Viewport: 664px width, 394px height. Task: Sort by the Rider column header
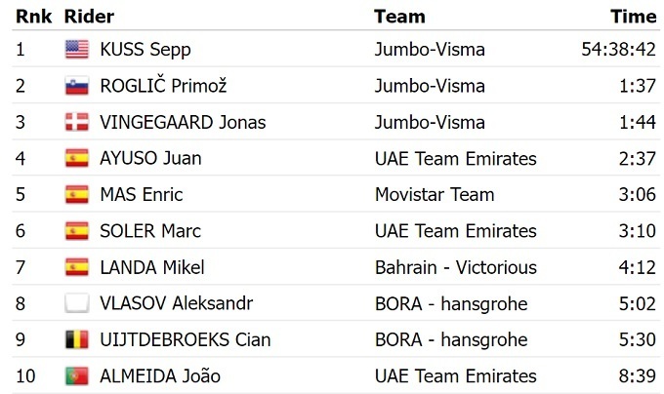[x=89, y=16]
